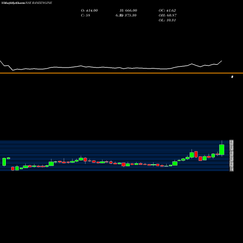Click the OH: 60.87 value

click(168, 16)
